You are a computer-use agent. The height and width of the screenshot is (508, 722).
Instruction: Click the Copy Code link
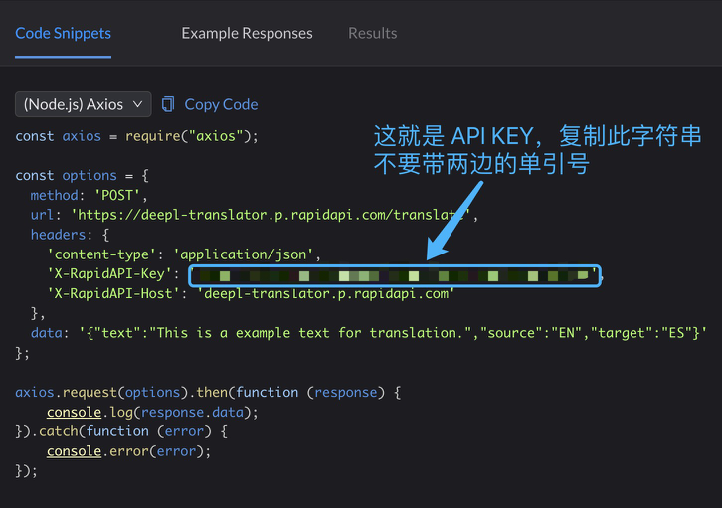221,104
